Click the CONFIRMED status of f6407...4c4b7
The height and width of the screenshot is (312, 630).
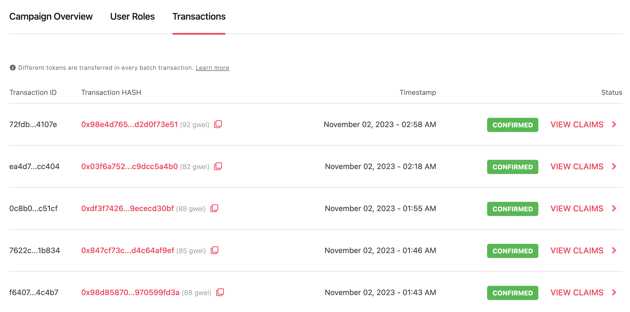pyautogui.click(x=512, y=292)
